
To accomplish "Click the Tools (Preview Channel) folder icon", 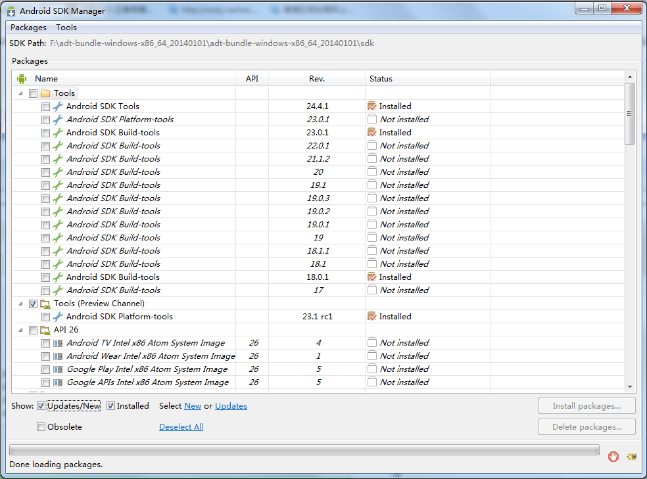I will [x=45, y=304].
